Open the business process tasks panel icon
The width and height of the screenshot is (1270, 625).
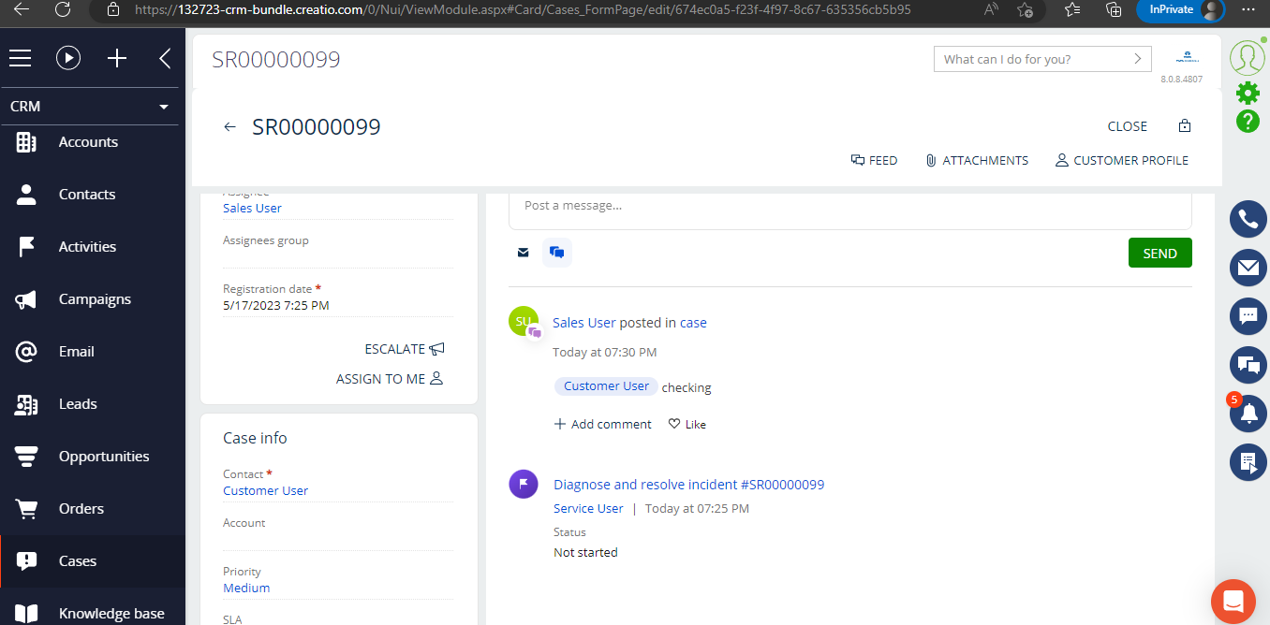pyautogui.click(x=1248, y=462)
